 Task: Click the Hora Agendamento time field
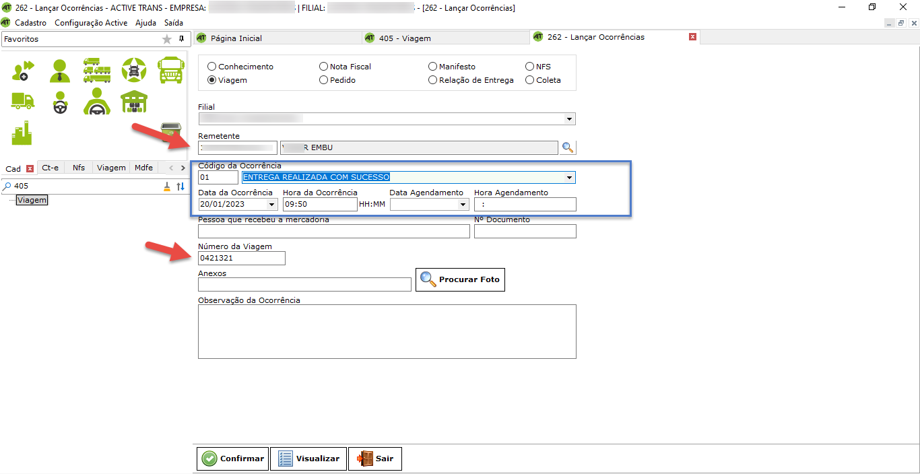click(525, 205)
